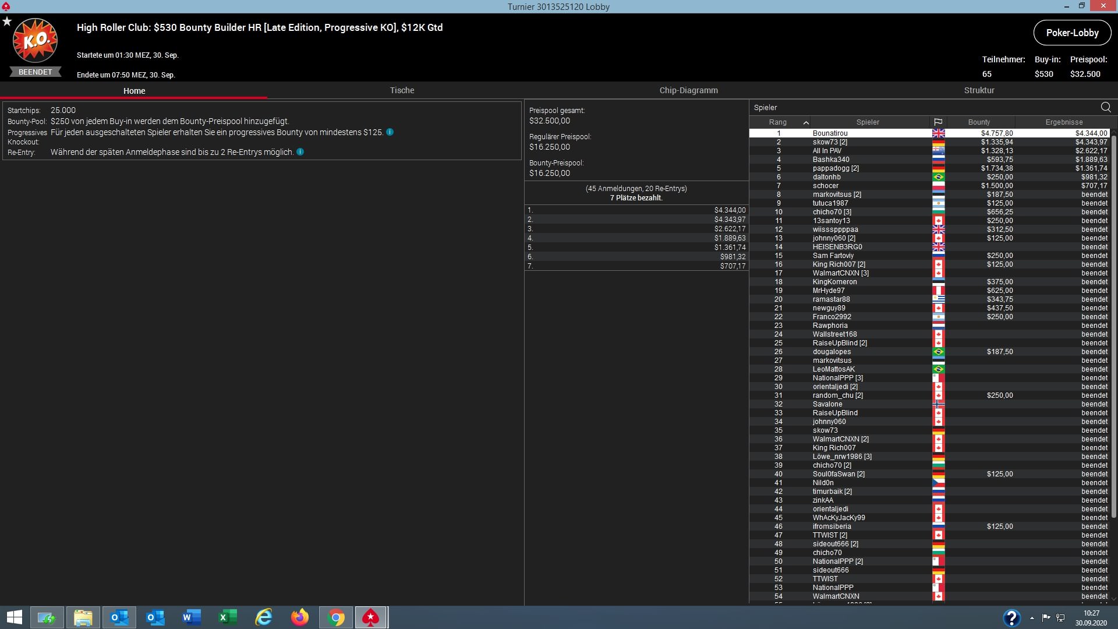Open the Struktur tab

coord(979,90)
